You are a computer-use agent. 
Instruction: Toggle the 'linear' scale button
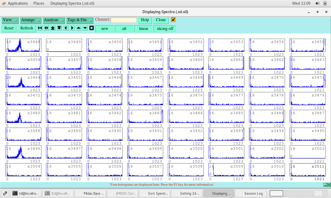coord(143,29)
